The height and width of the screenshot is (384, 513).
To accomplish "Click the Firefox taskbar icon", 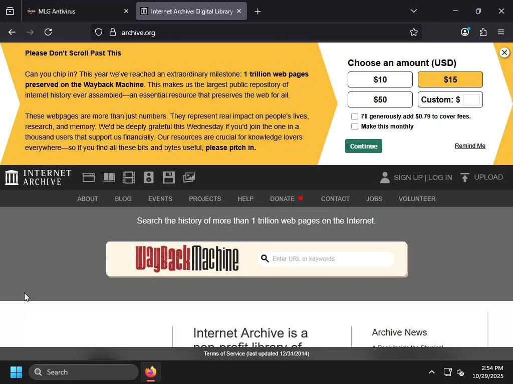I will click(151, 372).
